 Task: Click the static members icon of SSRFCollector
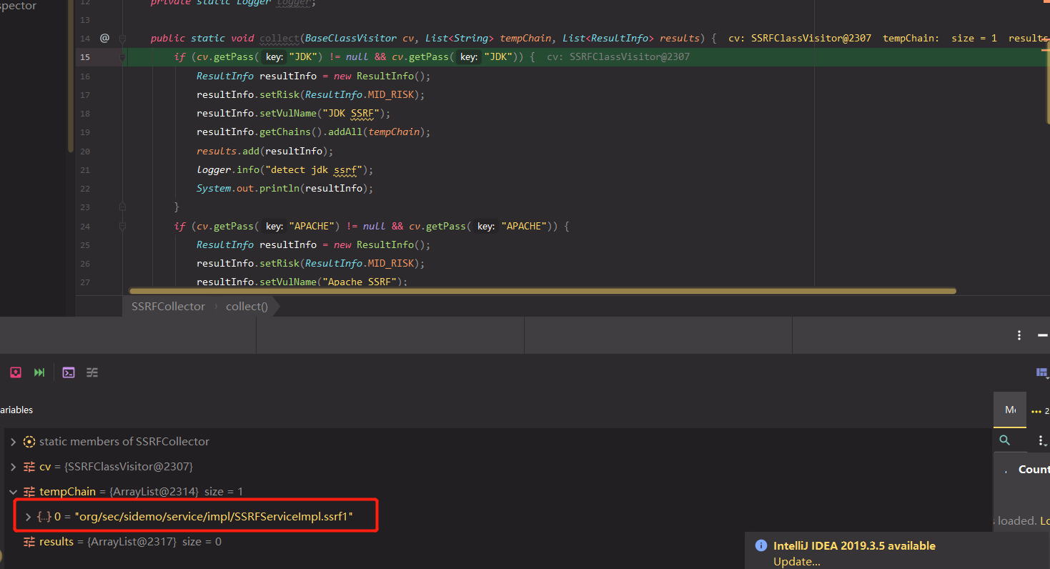click(29, 442)
